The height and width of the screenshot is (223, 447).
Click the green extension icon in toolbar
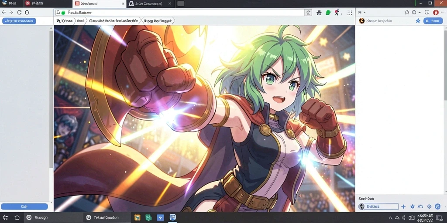(328, 13)
